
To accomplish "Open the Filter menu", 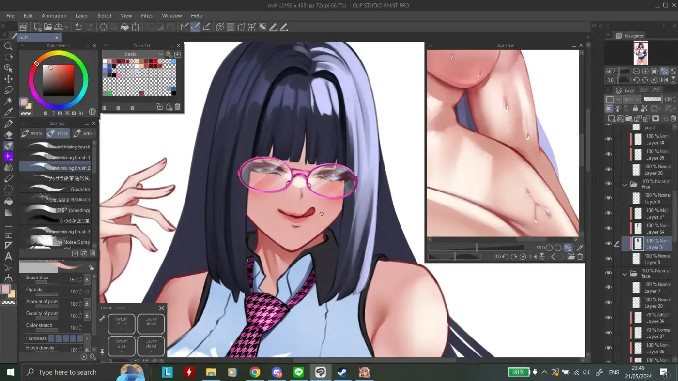I will [x=147, y=16].
